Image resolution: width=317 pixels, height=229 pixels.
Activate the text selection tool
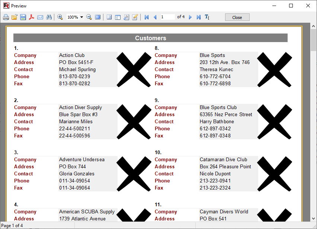[207, 17]
